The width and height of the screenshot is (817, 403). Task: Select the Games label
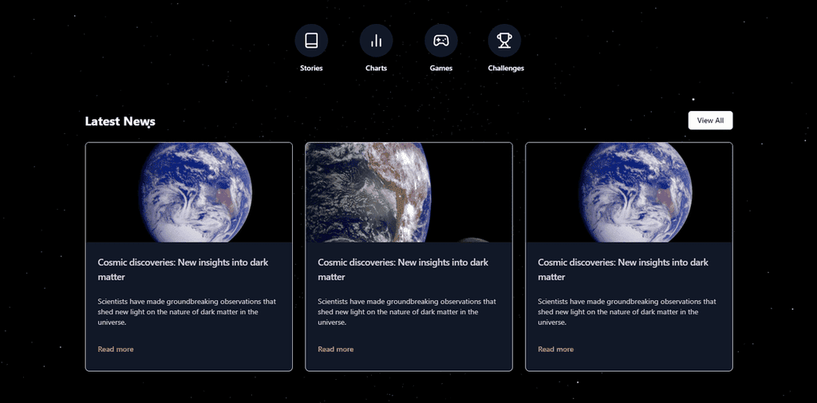tap(440, 69)
